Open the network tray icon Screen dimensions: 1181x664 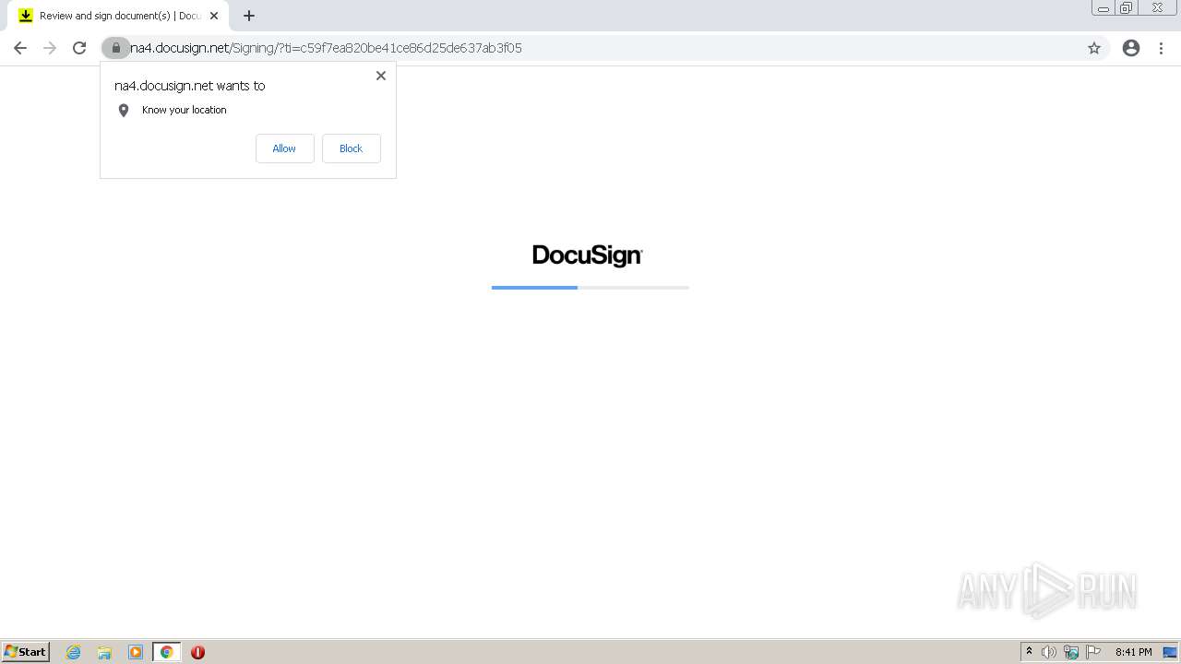pos(1071,652)
